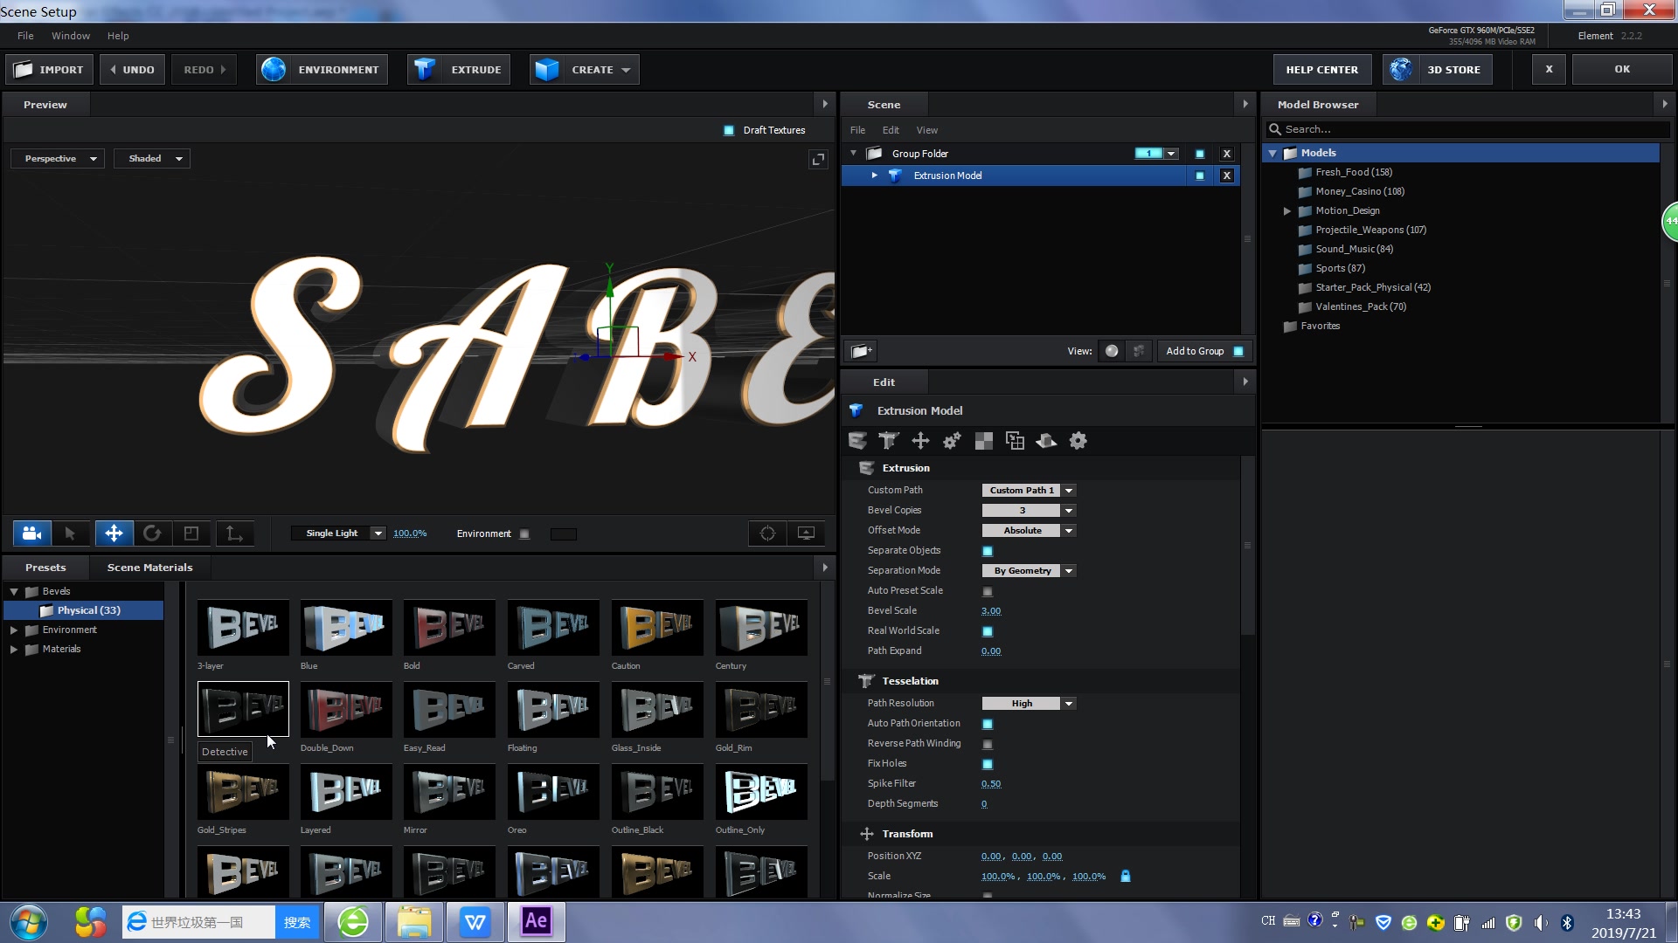Expand preview to fullscreen icon
The image size is (1678, 943).
[818, 159]
